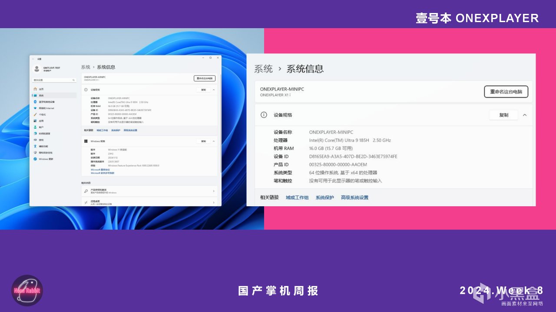Select the Windows 更新 sync icon

(x=35, y=159)
